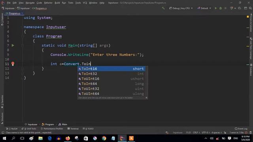Viewport: 253px width, 142px height.
Task: Open the Tests menu
Action: point(70,3)
